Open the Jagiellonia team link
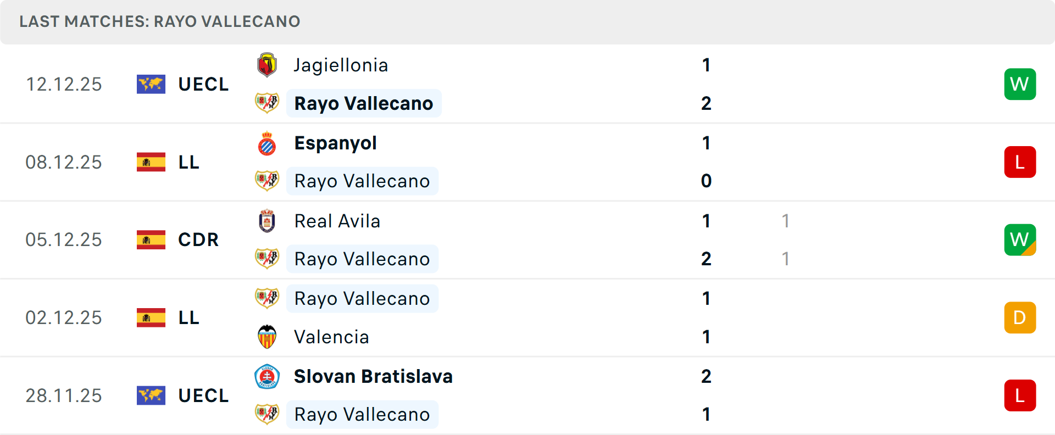 pos(341,65)
